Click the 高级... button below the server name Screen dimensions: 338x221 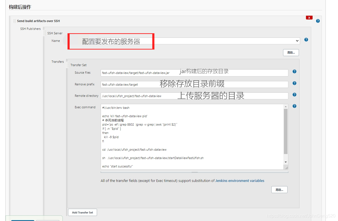tap(291, 52)
